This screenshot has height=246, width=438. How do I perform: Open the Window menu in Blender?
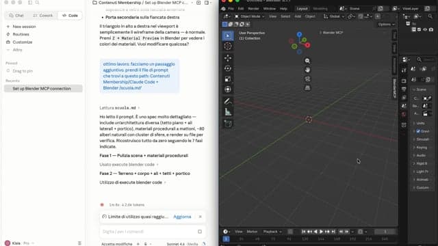click(x=269, y=9)
